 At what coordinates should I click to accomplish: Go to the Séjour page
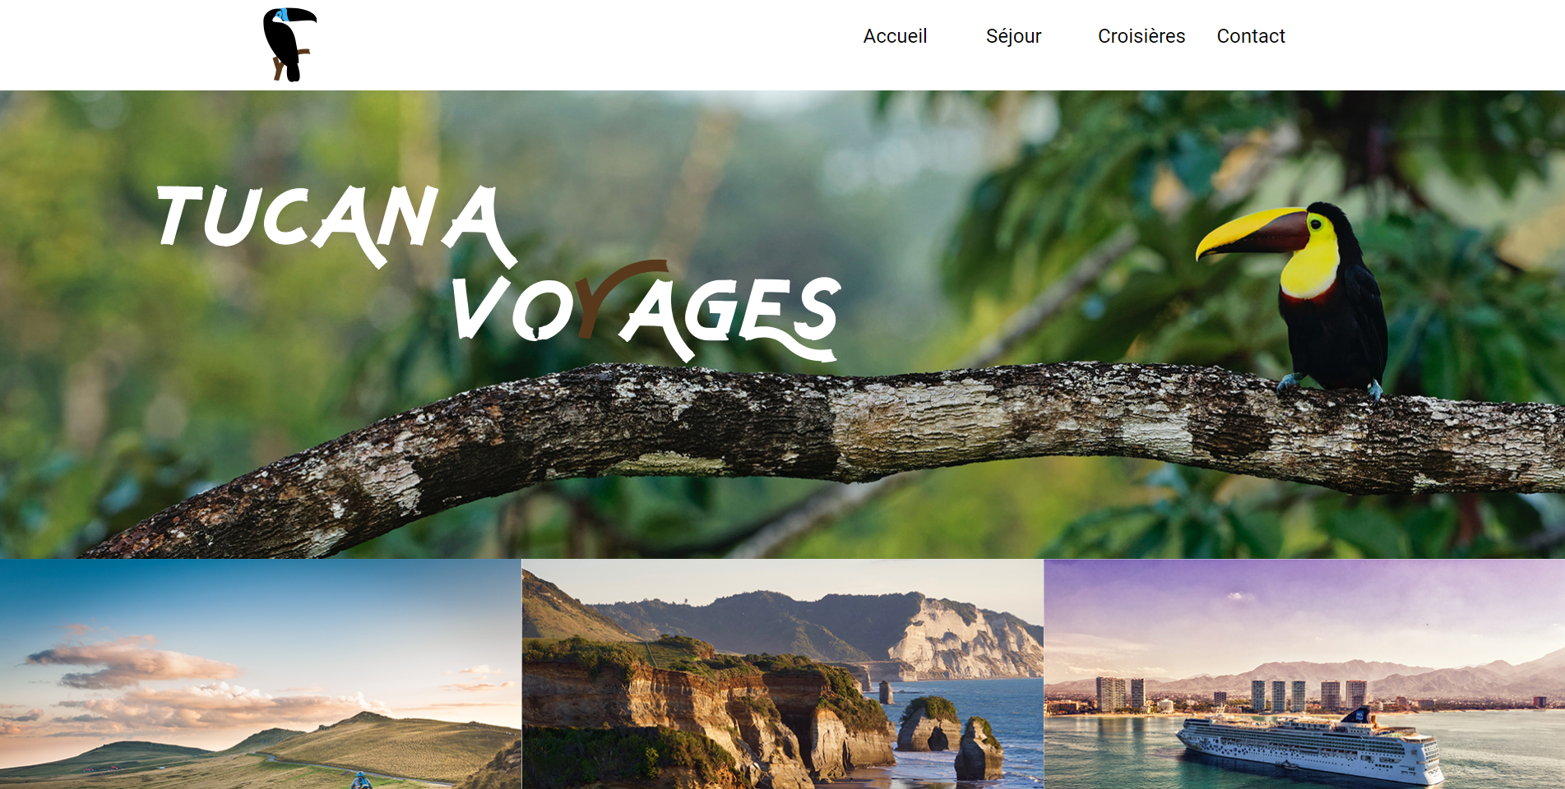click(1013, 36)
